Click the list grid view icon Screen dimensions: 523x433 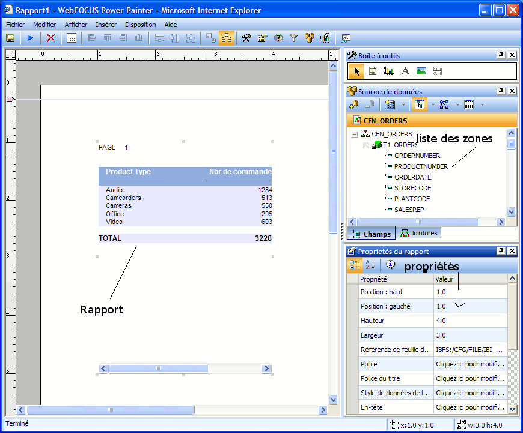coord(469,104)
